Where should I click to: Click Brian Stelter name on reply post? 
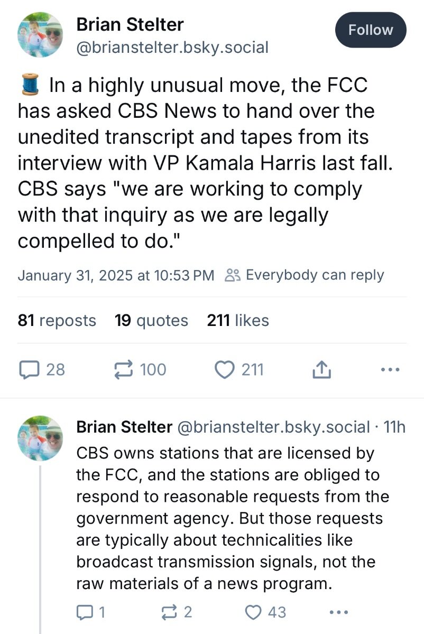[124, 427]
